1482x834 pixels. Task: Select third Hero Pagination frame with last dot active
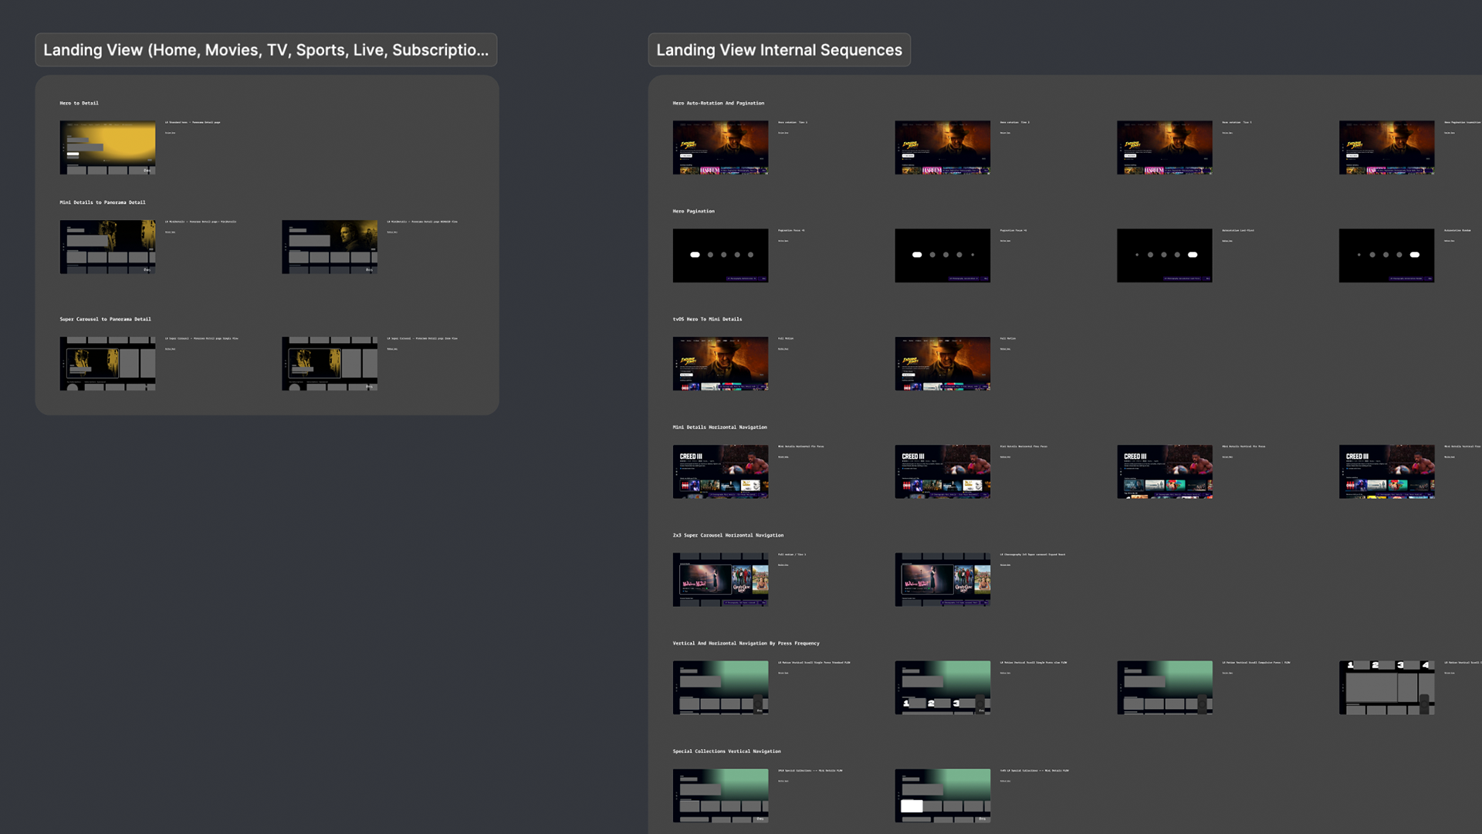(1164, 256)
